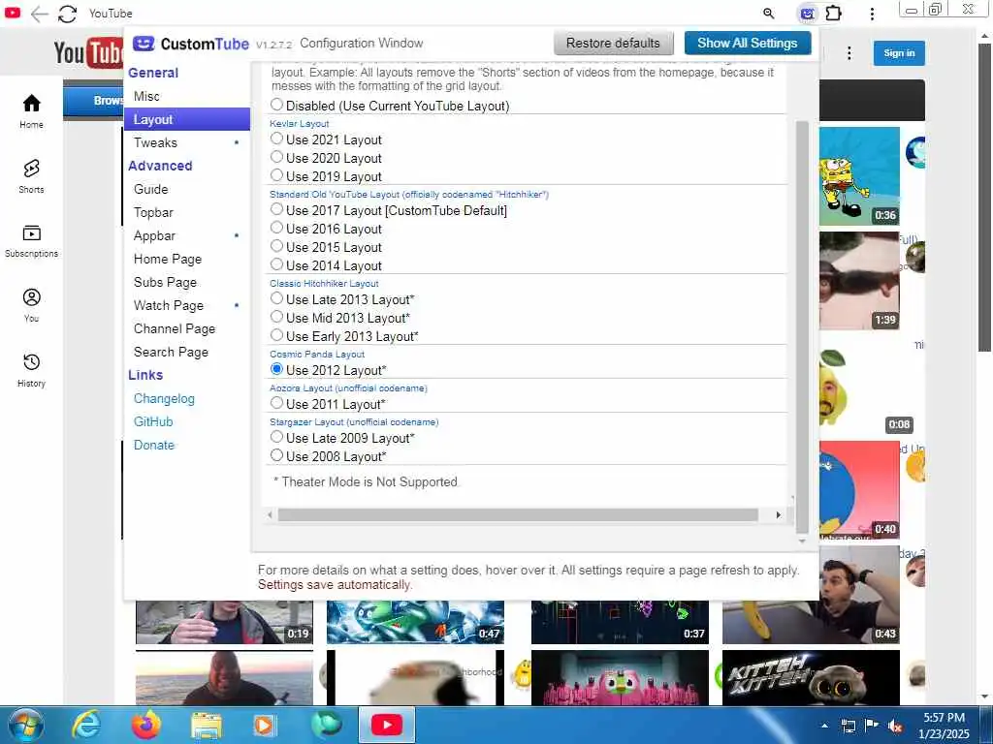Screen dimensions: 993x744
Task: Select the Use 2012 Layout radio
Action: (276, 369)
